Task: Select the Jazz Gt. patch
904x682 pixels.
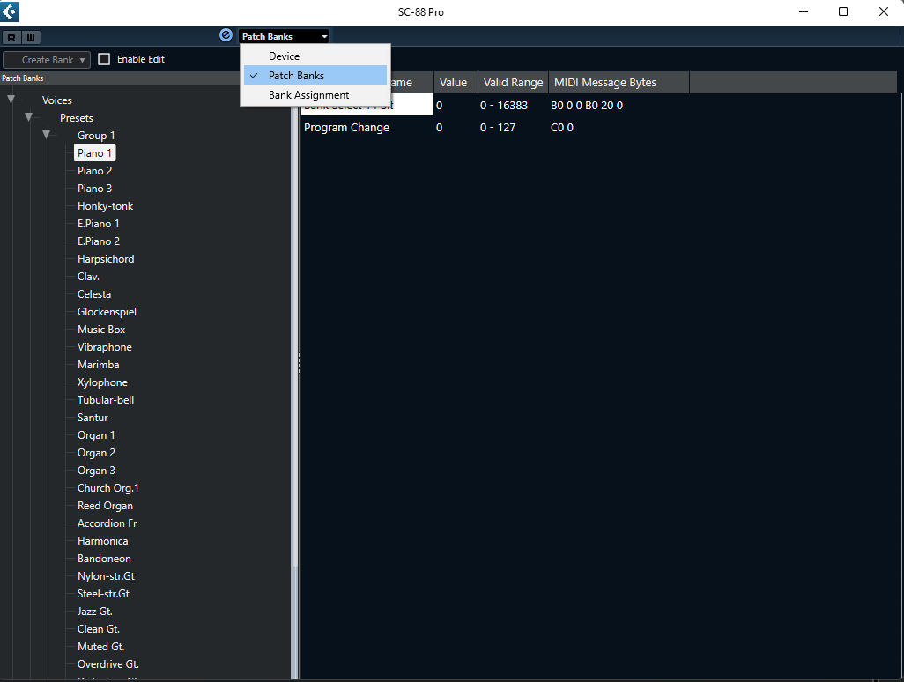Action: coord(94,612)
